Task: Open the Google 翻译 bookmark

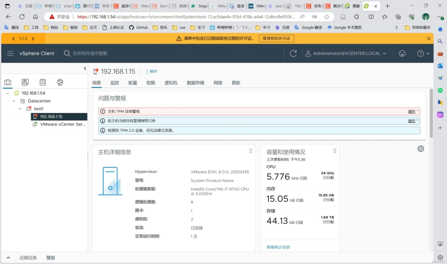Action: pos(308,27)
